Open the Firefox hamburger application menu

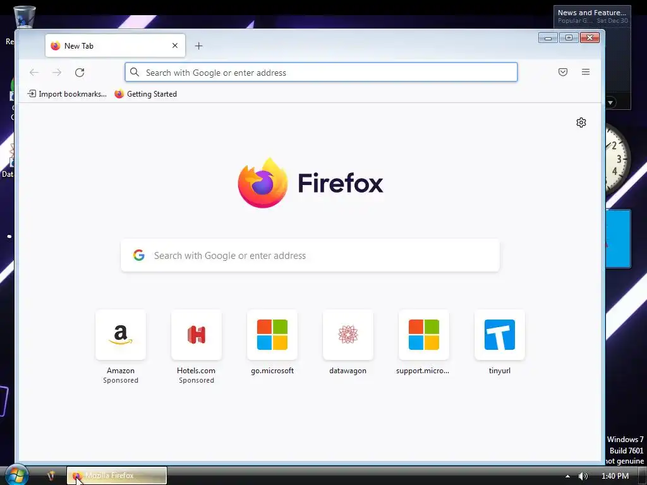586,72
